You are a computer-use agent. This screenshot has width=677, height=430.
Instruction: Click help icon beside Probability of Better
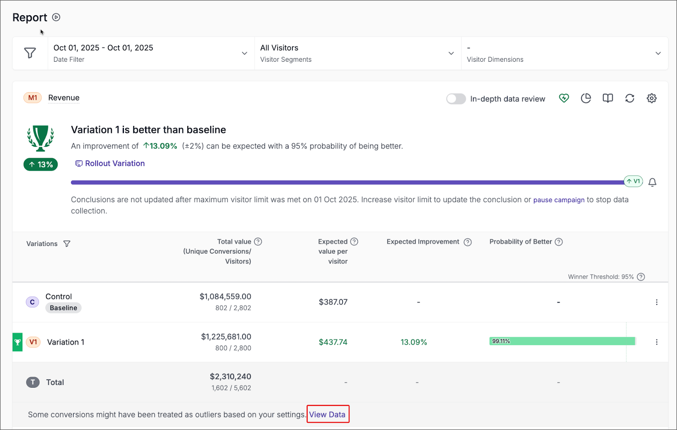click(x=559, y=242)
